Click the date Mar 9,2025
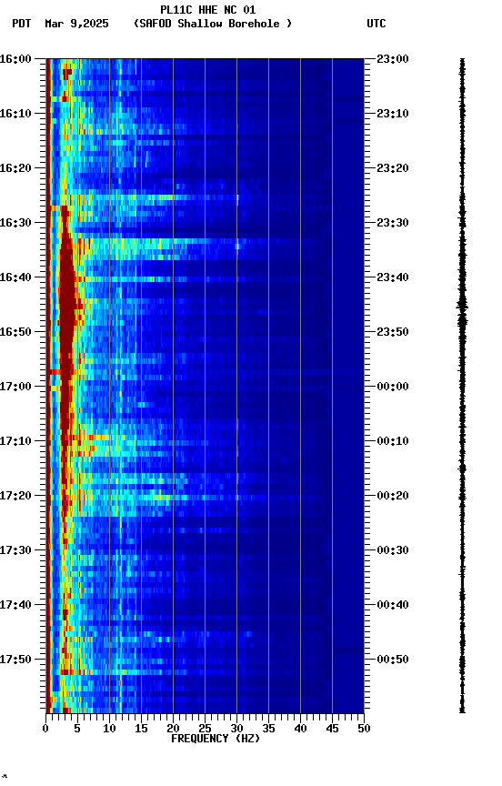502x786 pixels. tap(76, 24)
